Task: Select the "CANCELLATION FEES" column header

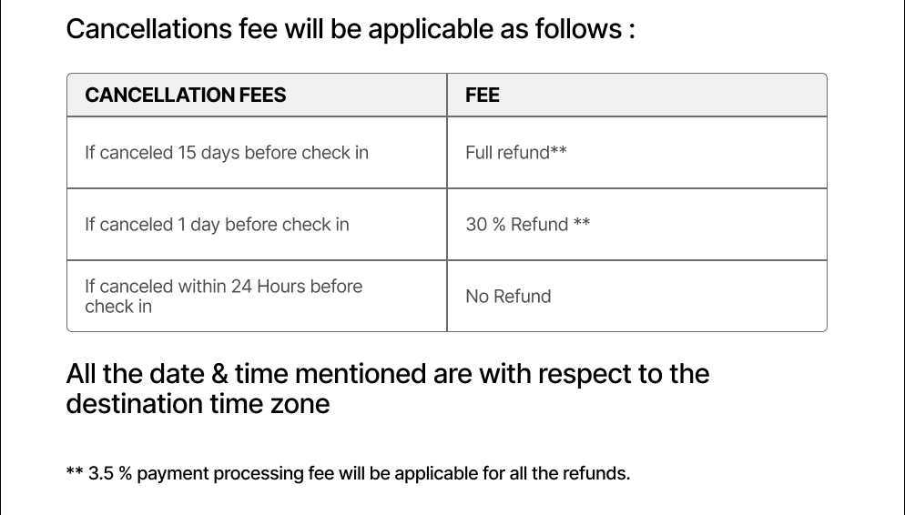Action: tap(185, 95)
